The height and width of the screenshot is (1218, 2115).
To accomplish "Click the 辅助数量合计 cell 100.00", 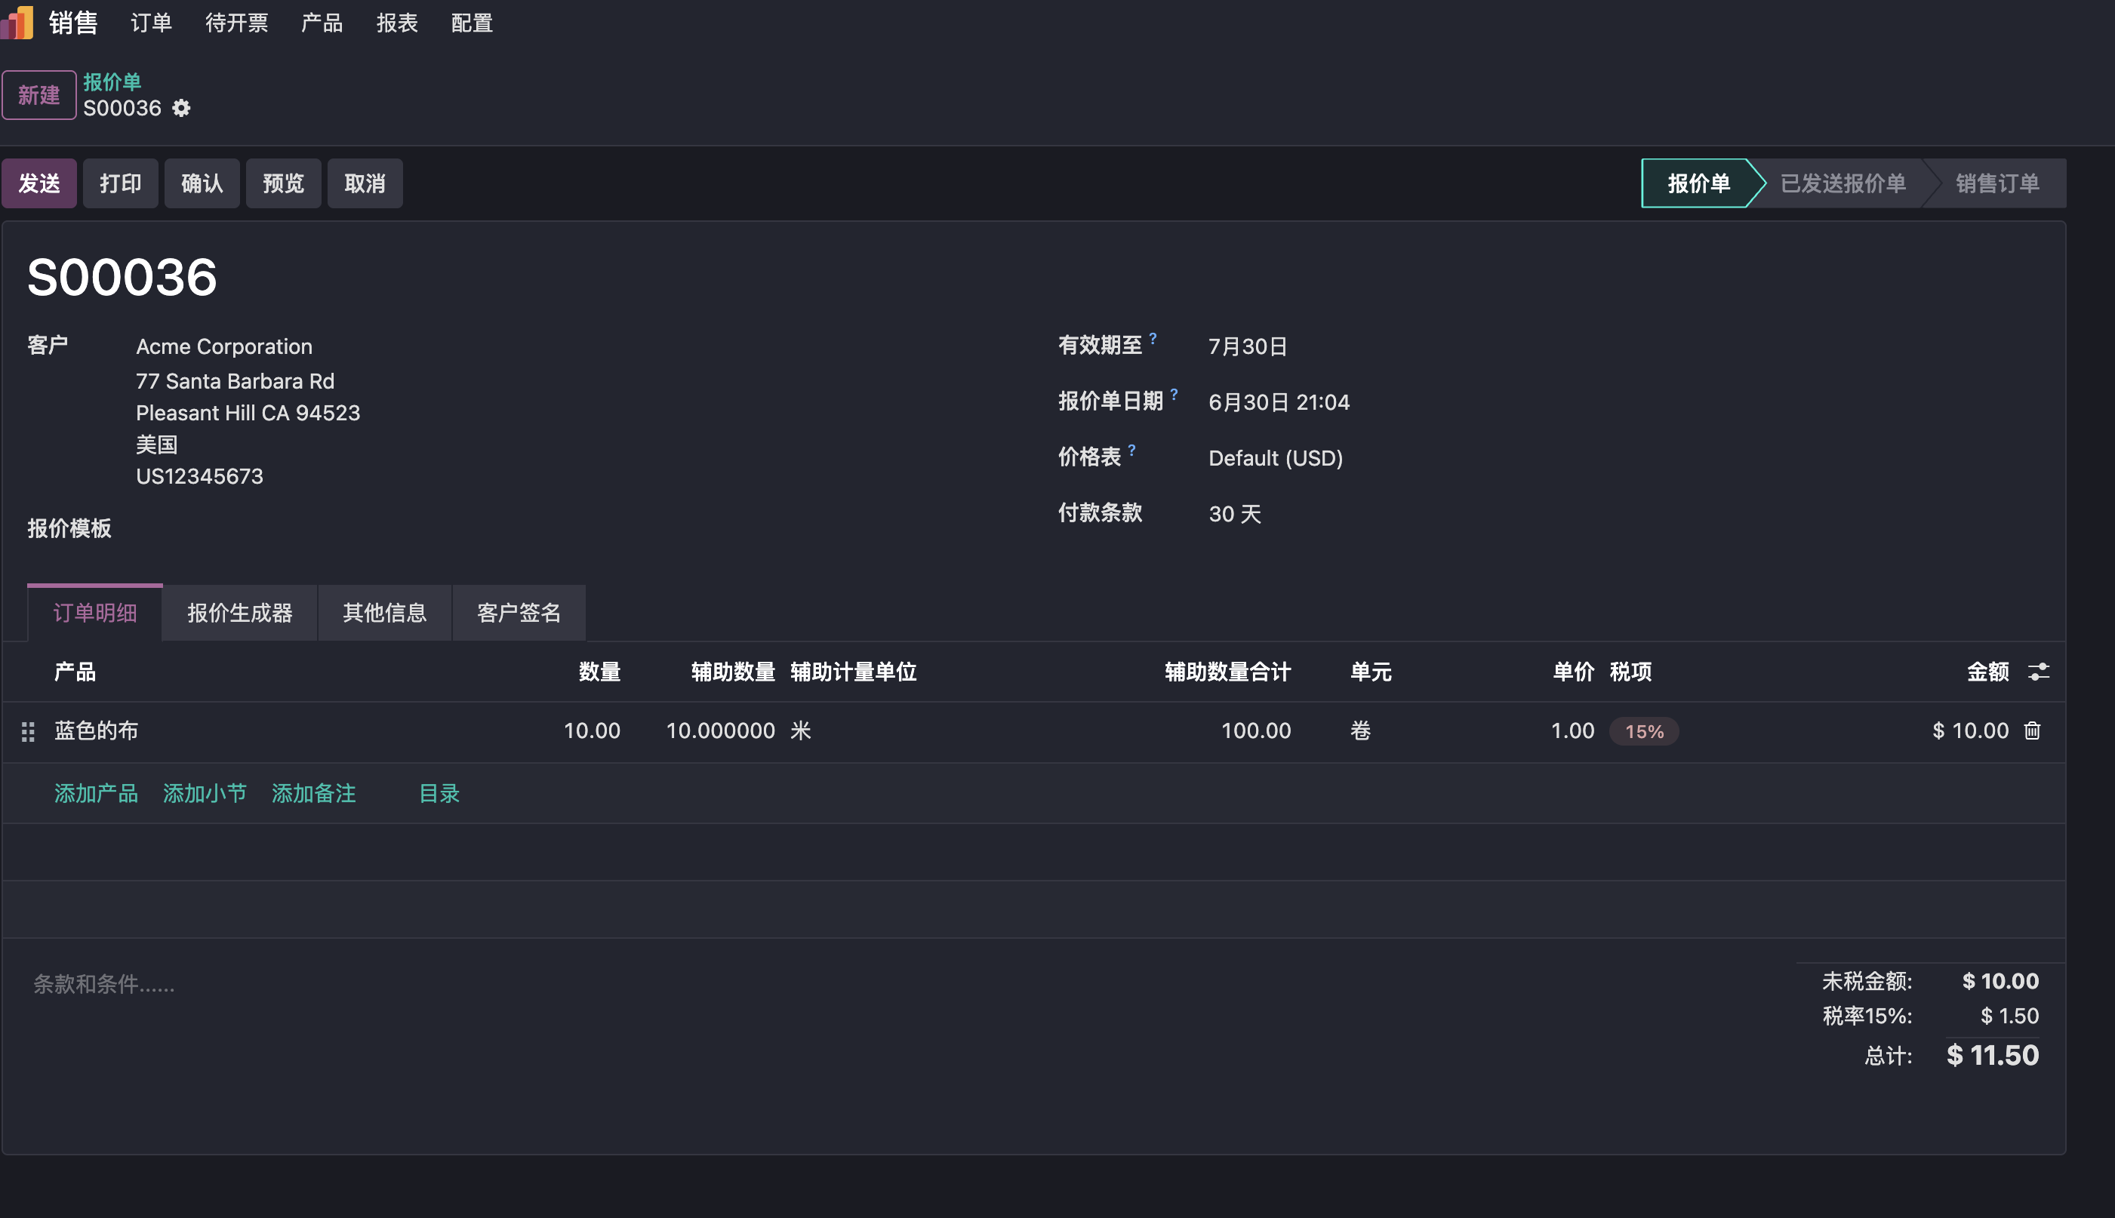I will (1256, 730).
